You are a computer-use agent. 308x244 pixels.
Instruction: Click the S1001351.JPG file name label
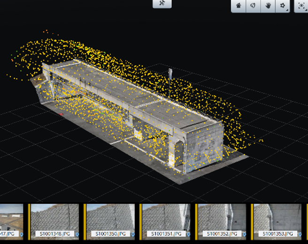(x=166, y=234)
